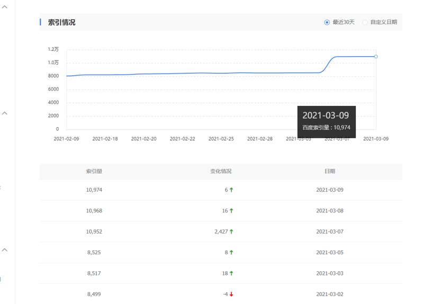423x304 pixels.
Task: Select the 最近30天 radio button
Action: click(x=327, y=22)
